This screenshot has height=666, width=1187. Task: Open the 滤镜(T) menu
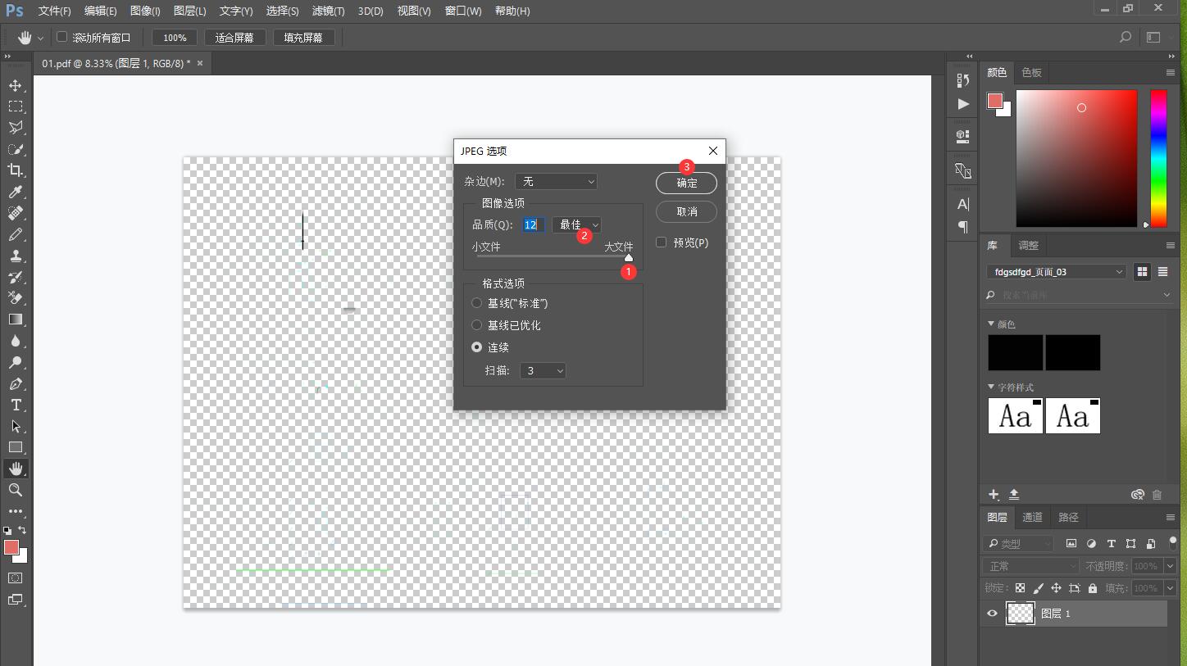328,11
